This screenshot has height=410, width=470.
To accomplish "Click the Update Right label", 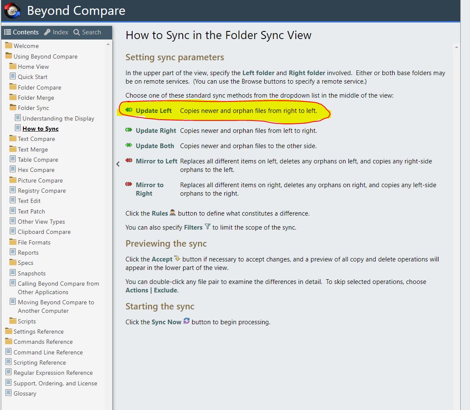I will 156,131.
